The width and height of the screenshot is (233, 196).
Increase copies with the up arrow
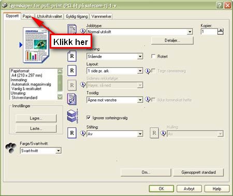[221, 30]
